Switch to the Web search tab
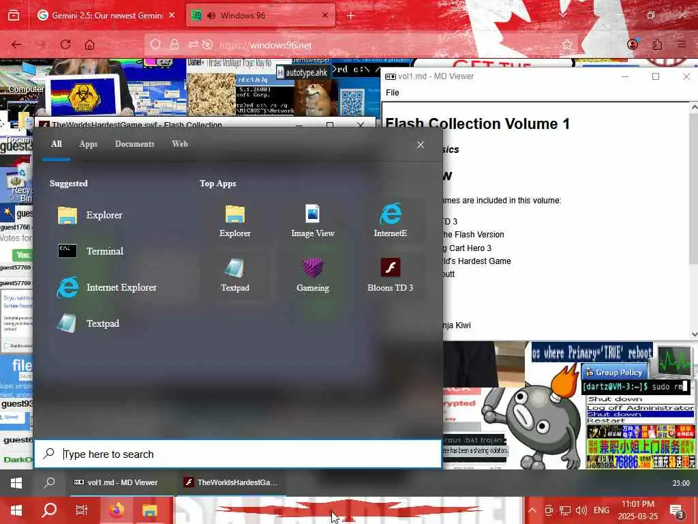698x524 pixels. (x=180, y=144)
